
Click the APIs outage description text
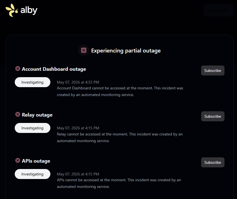coord(119,183)
